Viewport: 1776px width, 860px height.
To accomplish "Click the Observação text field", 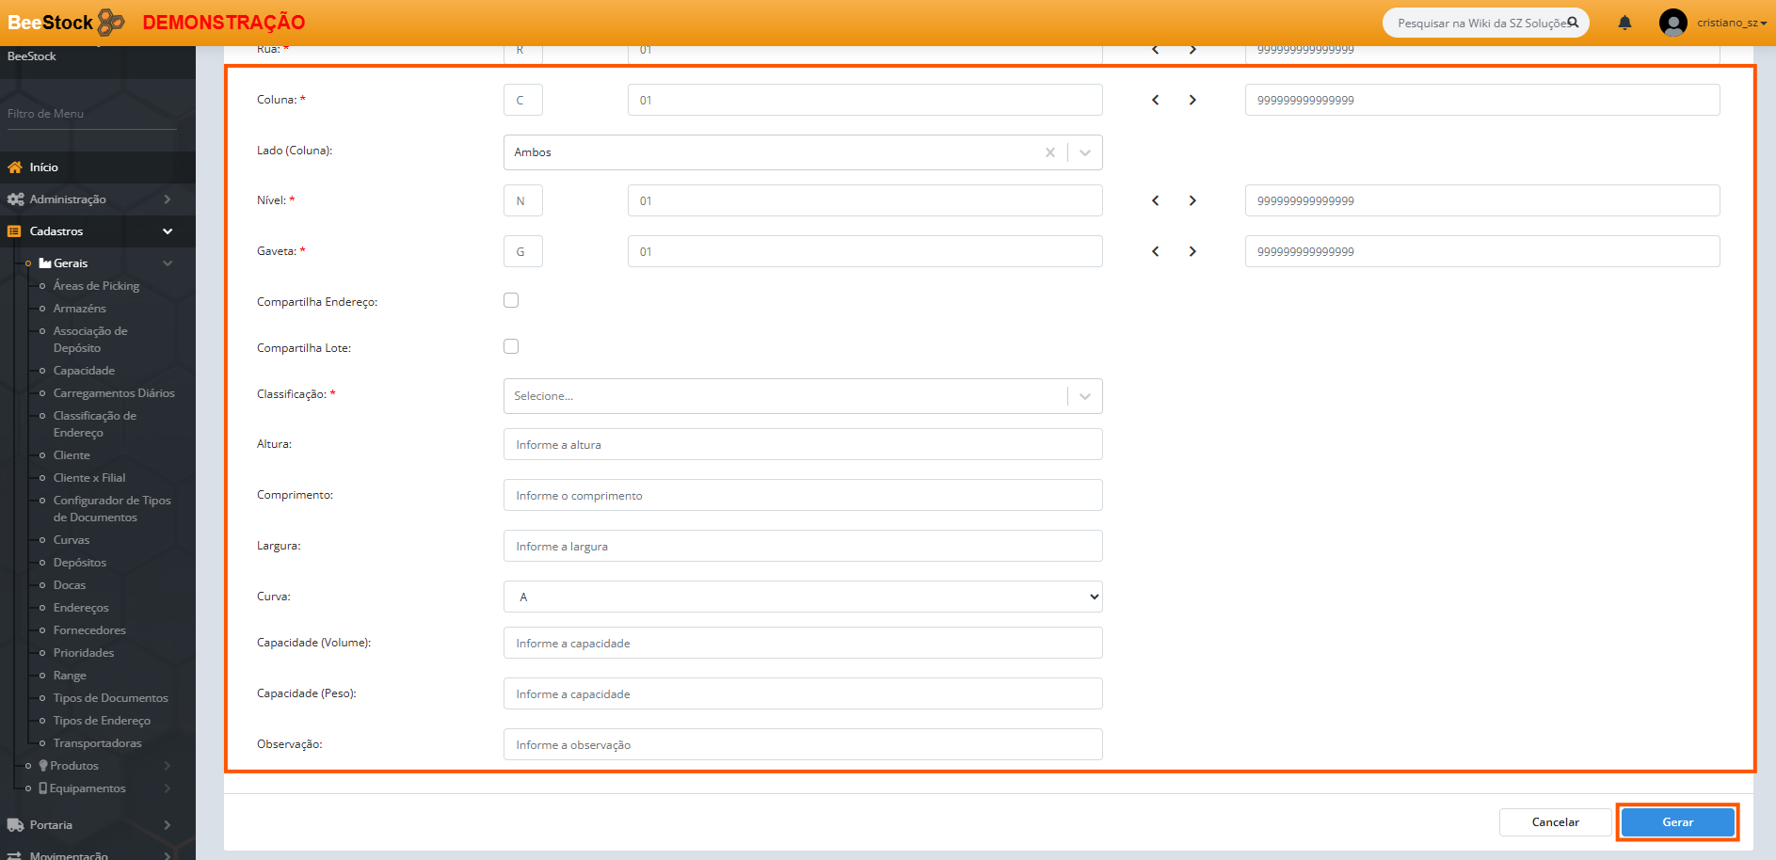I will [x=802, y=745].
